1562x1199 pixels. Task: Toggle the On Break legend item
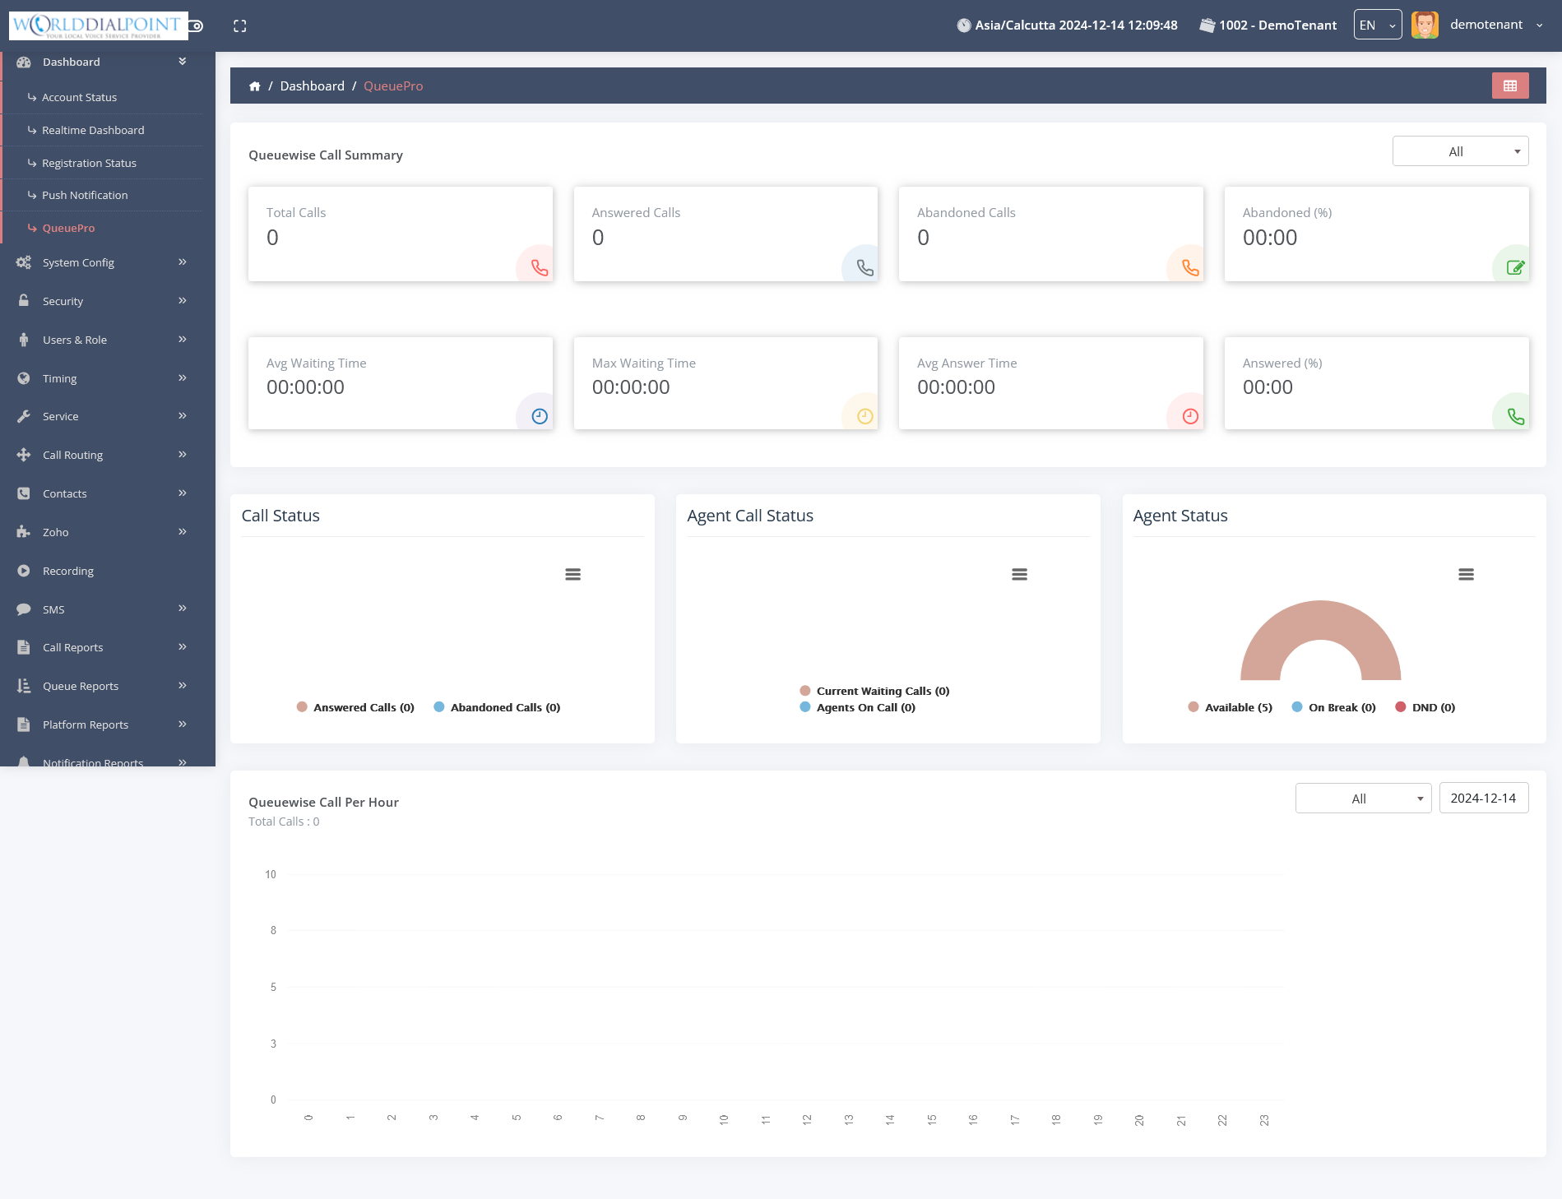tap(1333, 707)
